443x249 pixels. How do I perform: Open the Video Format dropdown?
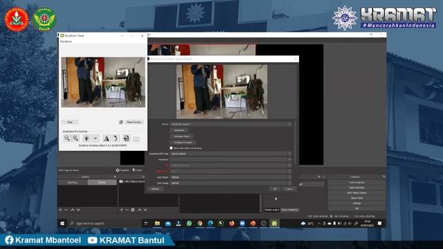pos(230,172)
